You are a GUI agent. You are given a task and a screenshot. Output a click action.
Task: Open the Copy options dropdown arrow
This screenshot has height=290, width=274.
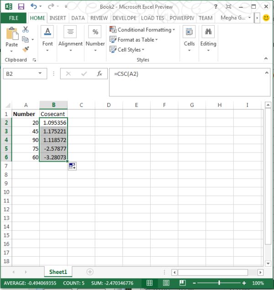pyautogui.click(x=33, y=39)
